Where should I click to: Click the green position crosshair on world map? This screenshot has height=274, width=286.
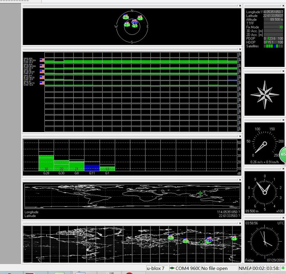click(200, 193)
